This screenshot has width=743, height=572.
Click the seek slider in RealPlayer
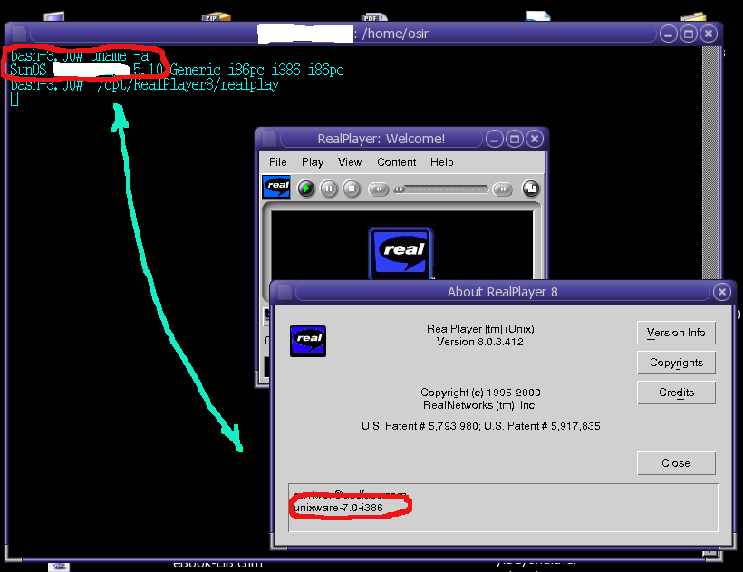(x=440, y=189)
